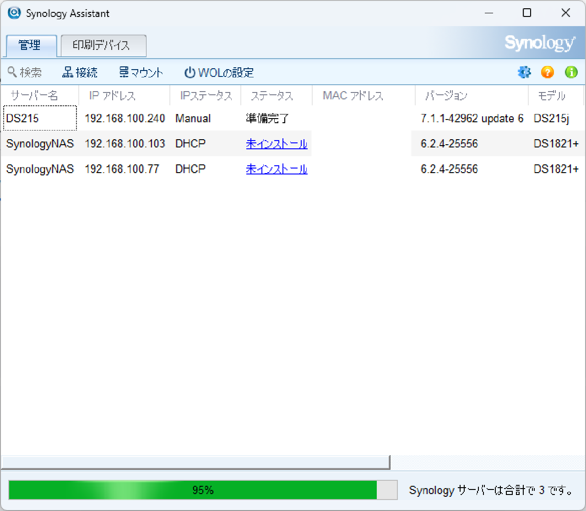The height and width of the screenshot is (511, 586).
Task: Open 未インストール link for 192.168.100.77
Action: pyautogui.click(x=277, y=169)
